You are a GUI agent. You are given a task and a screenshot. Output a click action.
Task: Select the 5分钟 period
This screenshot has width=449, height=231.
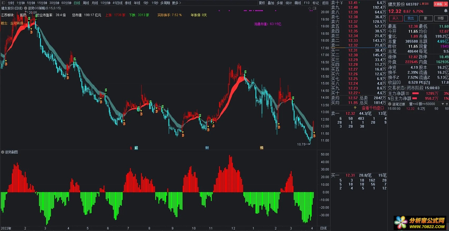click(31, 3)
